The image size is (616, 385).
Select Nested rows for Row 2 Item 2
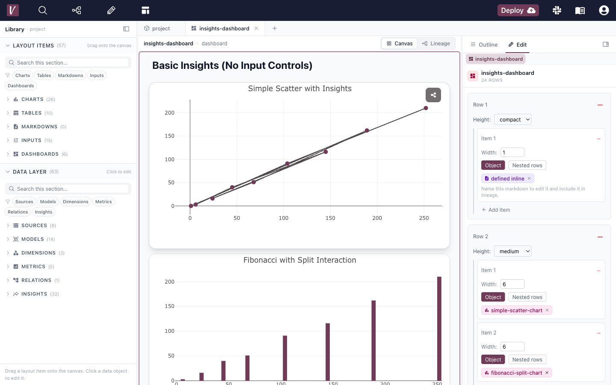click(x=527, y=359)
